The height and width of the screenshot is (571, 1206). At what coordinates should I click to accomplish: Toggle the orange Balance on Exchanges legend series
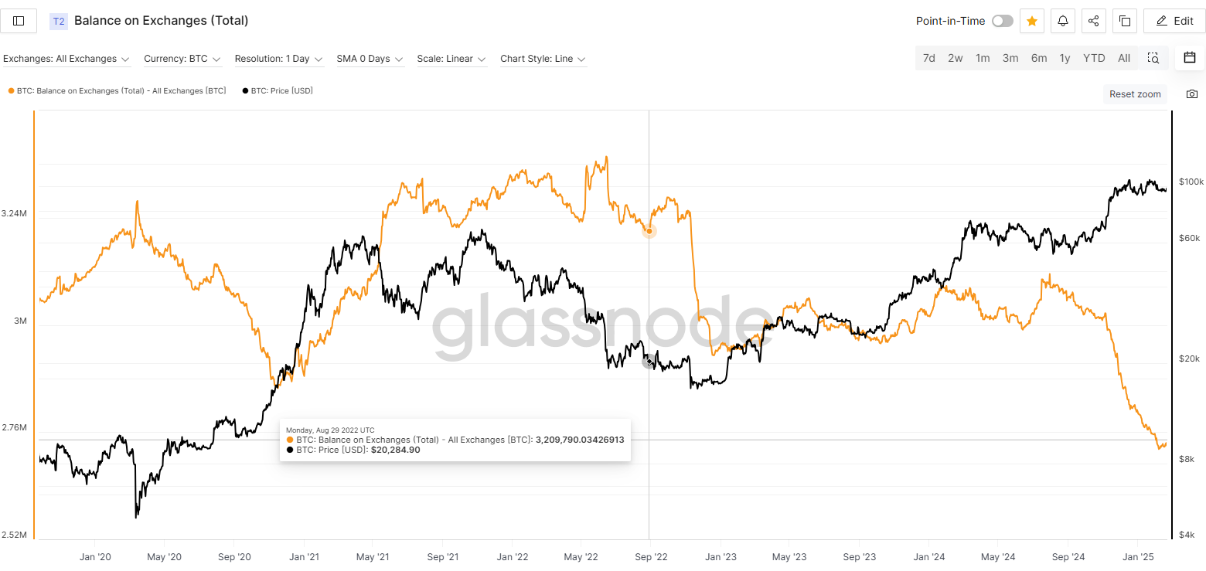pos(117,91)
